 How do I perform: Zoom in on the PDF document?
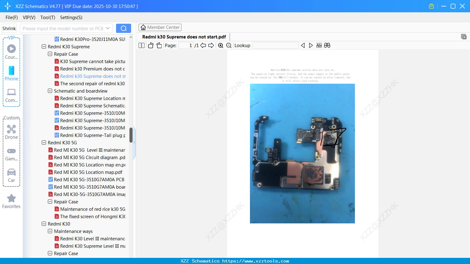(x=221, y=45)
